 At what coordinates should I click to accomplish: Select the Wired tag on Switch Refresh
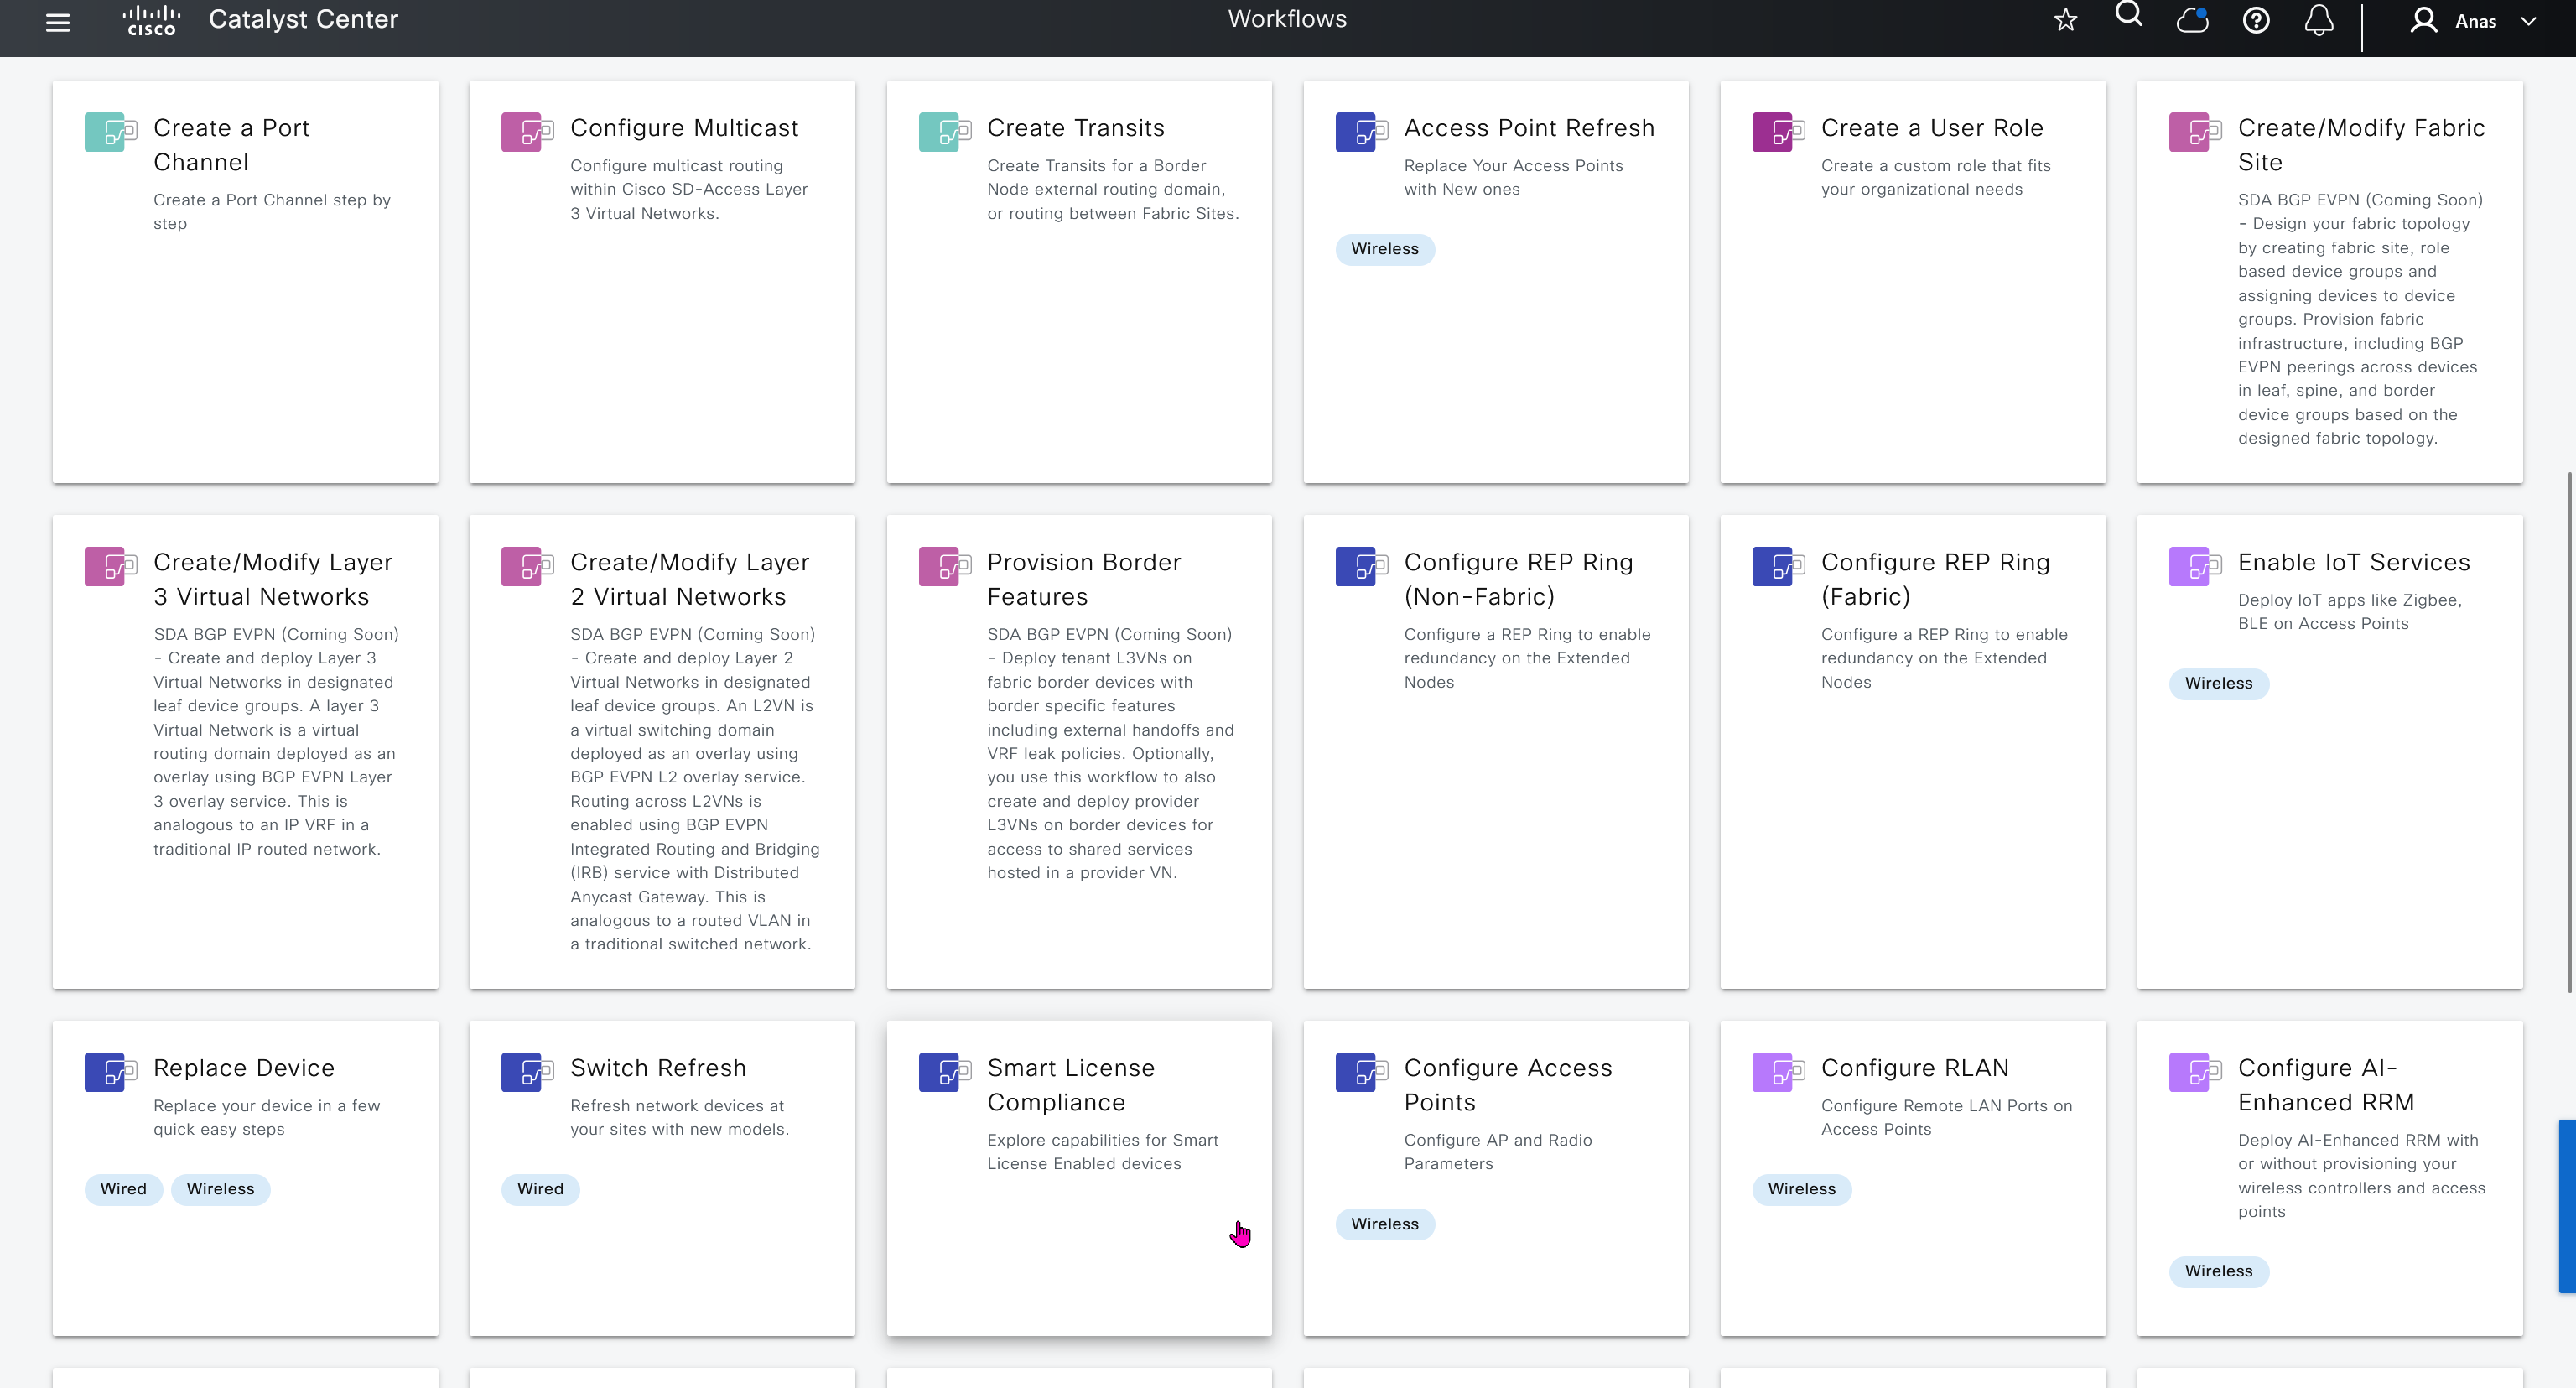tap(540, 1189)
